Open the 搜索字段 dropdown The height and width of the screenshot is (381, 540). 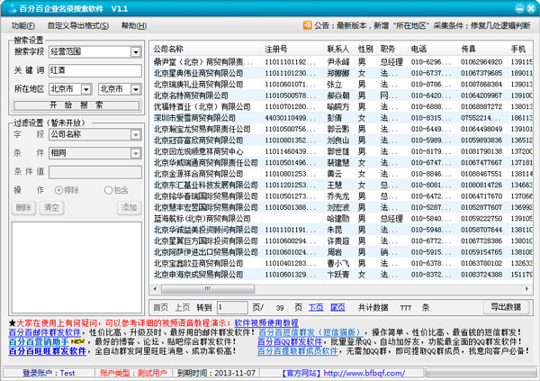click(x=135, y=52)
